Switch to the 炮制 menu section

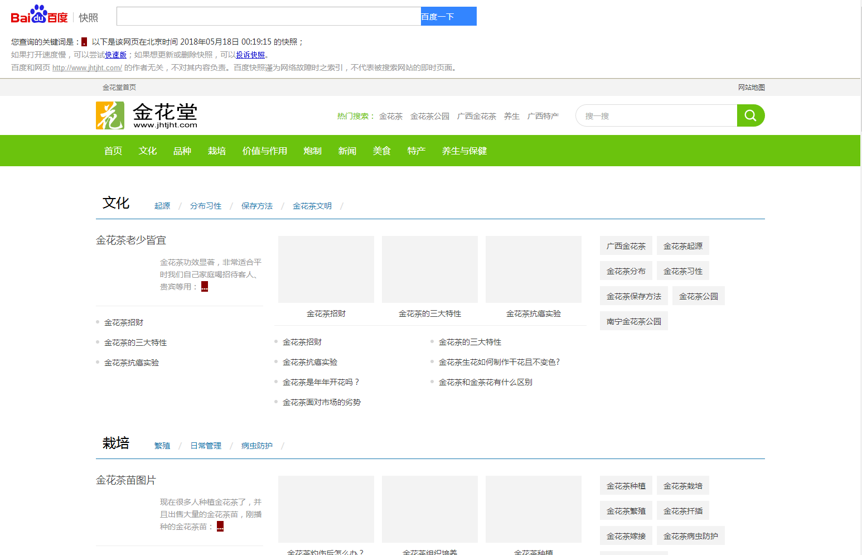(x=312, y=151)
